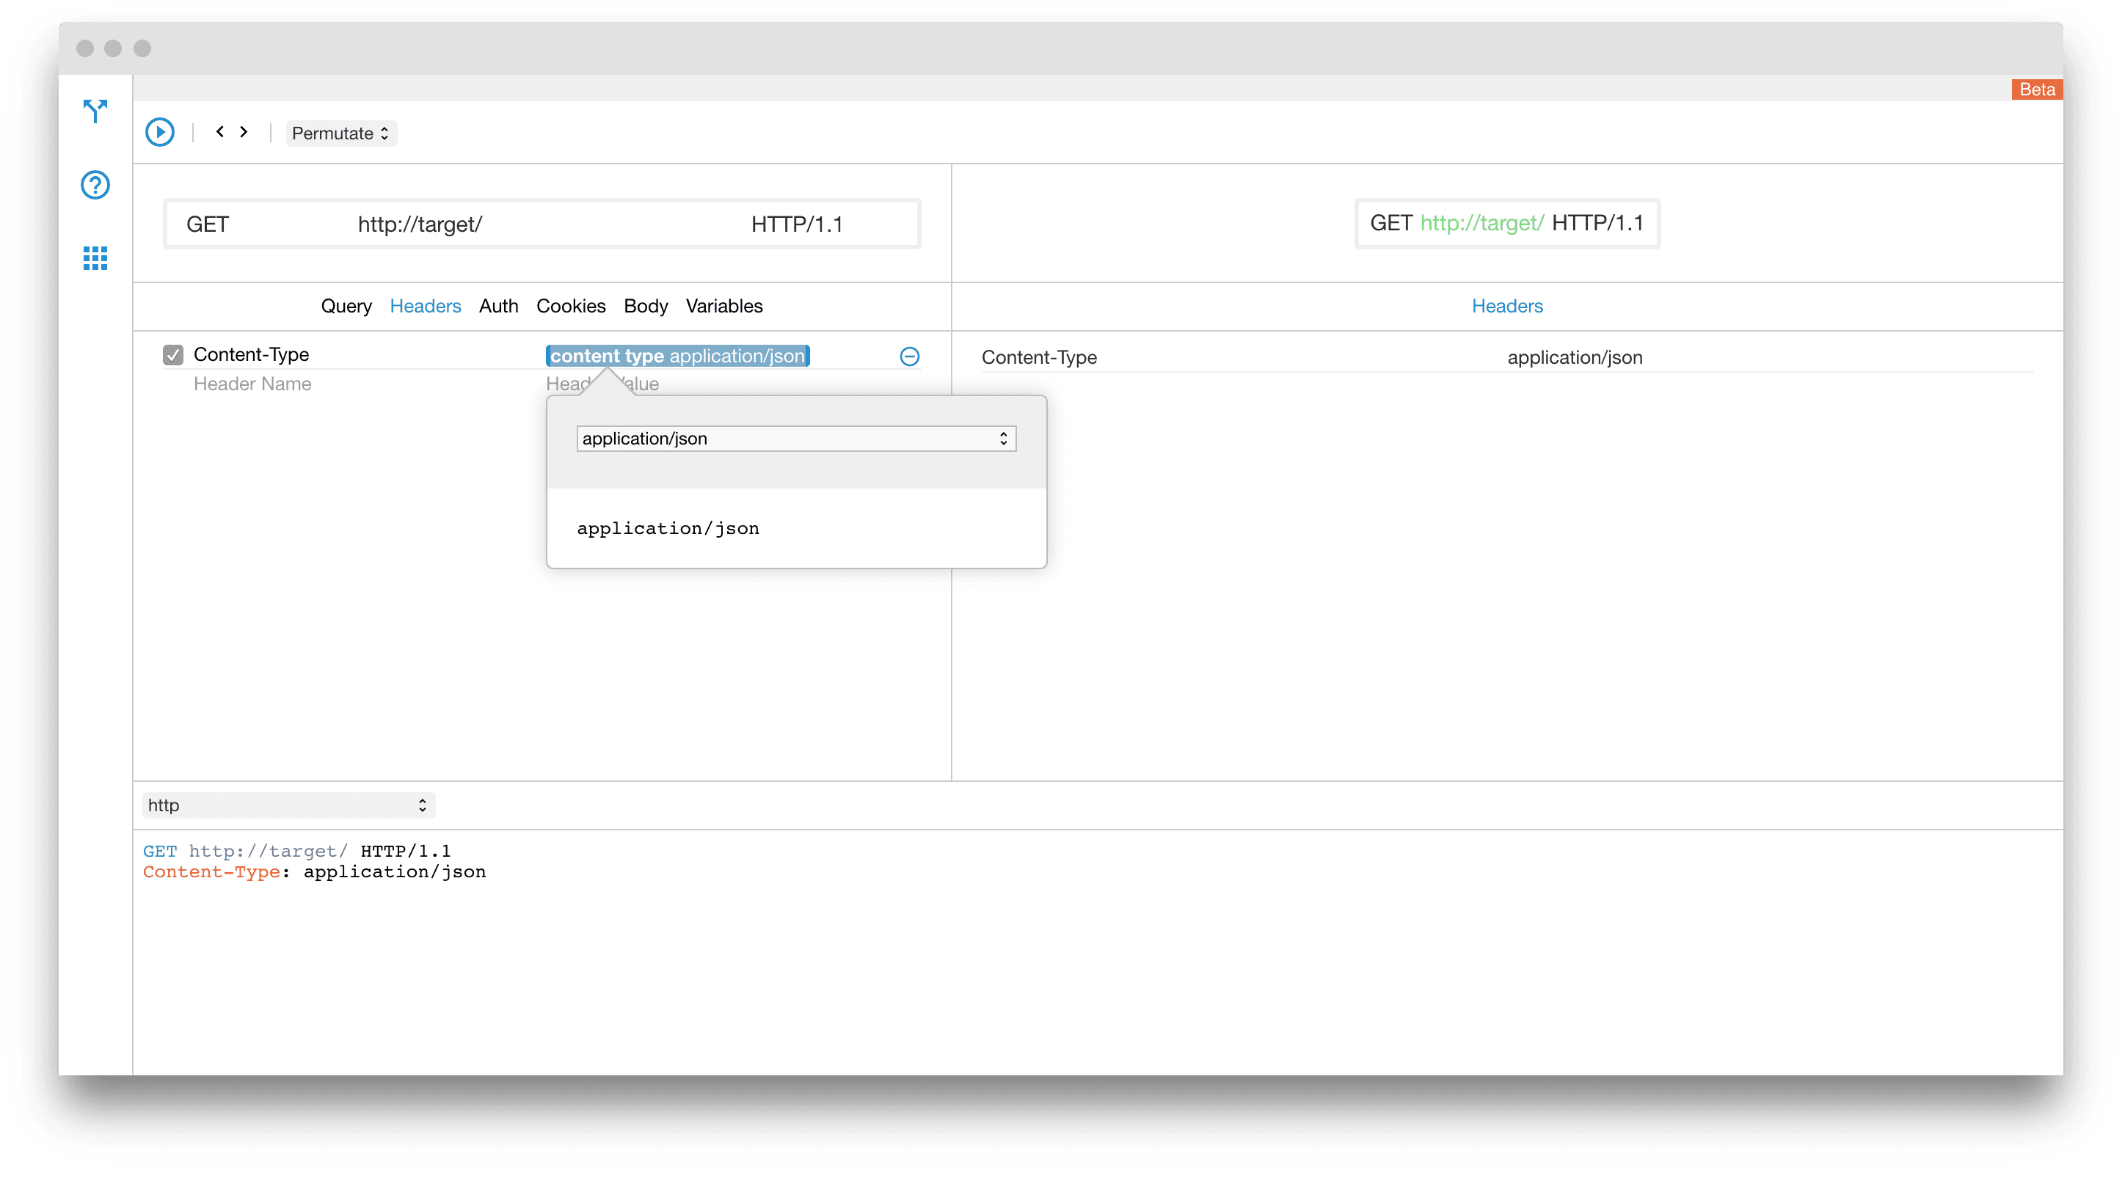
Task: Switch to the Query tab
Action: [x=346, y=305]
